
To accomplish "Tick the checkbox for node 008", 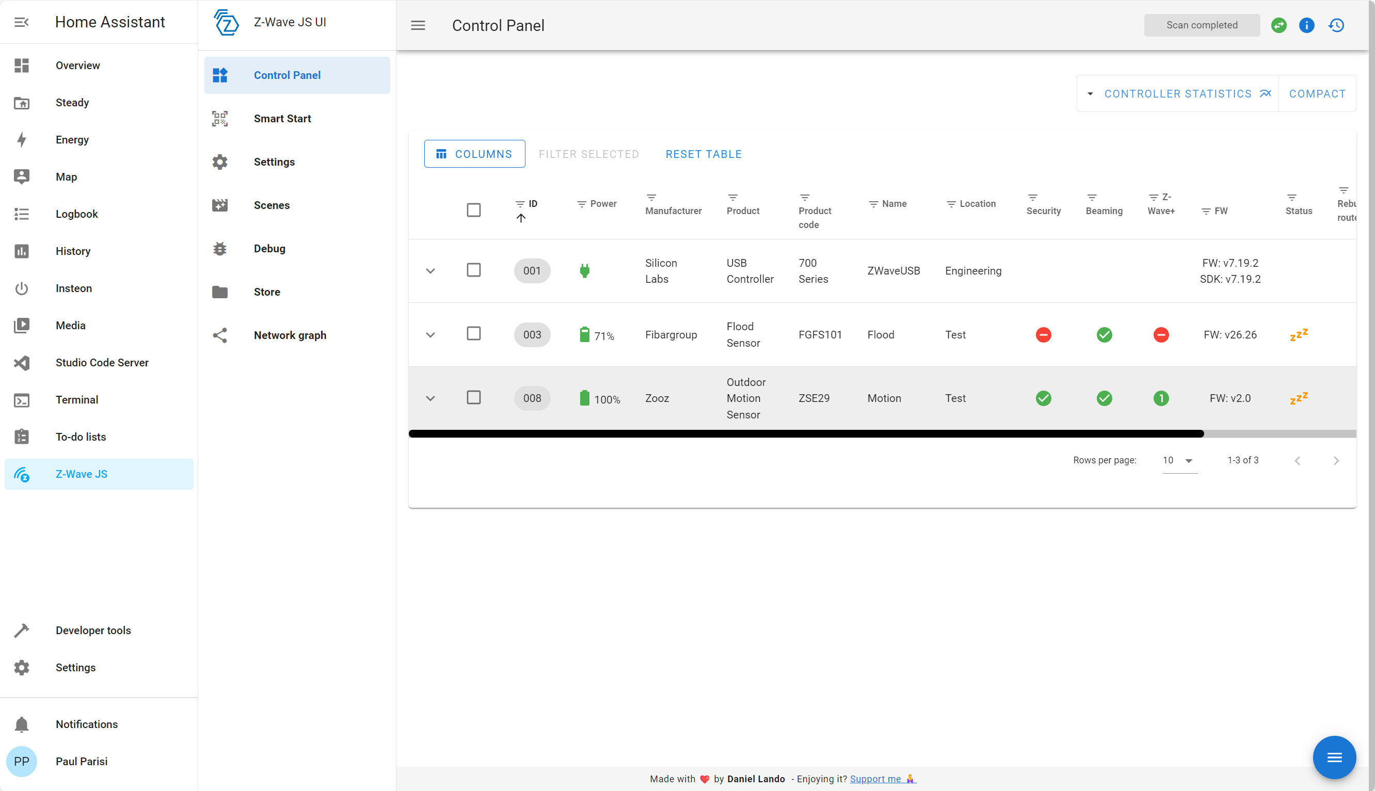I will (474, 398).
